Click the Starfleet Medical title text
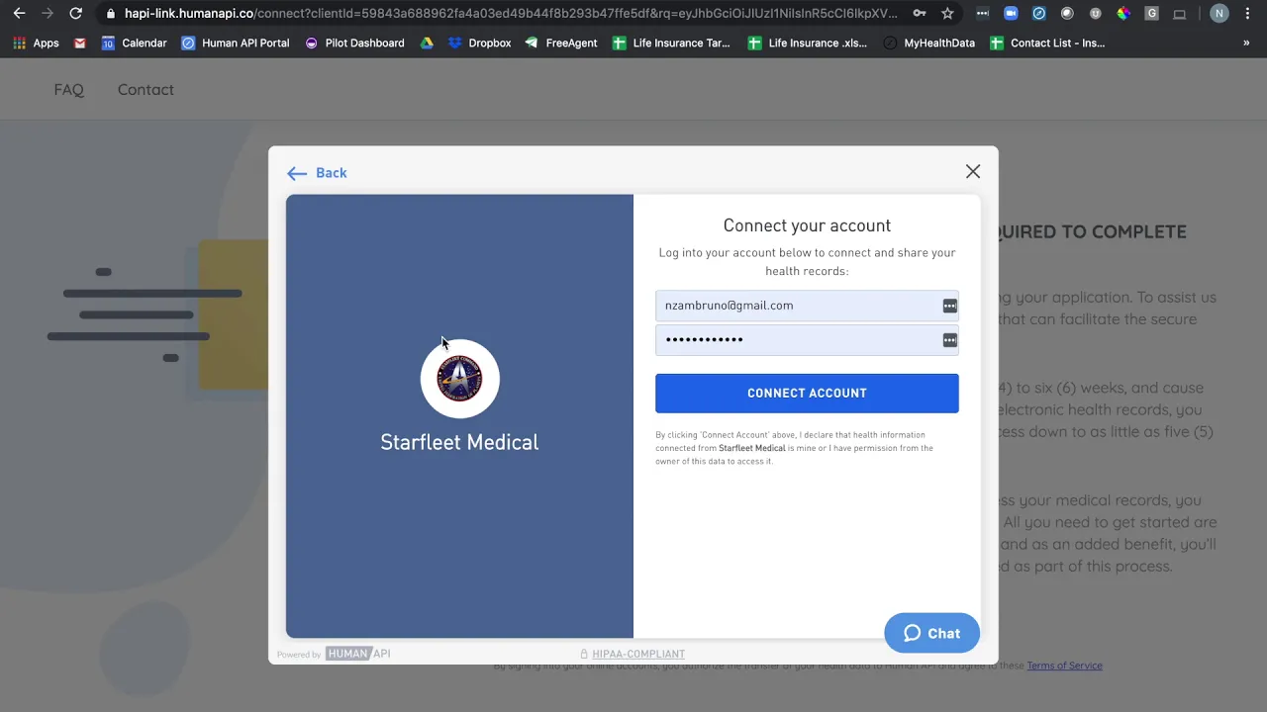This screenshot has height=712, width=1267. click(x=459, y=442)
